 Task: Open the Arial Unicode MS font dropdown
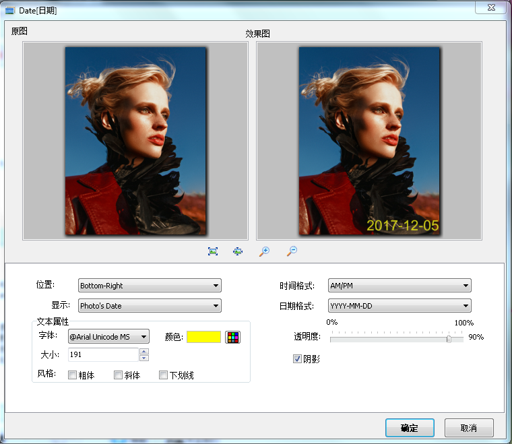click(x=108, y=337)
